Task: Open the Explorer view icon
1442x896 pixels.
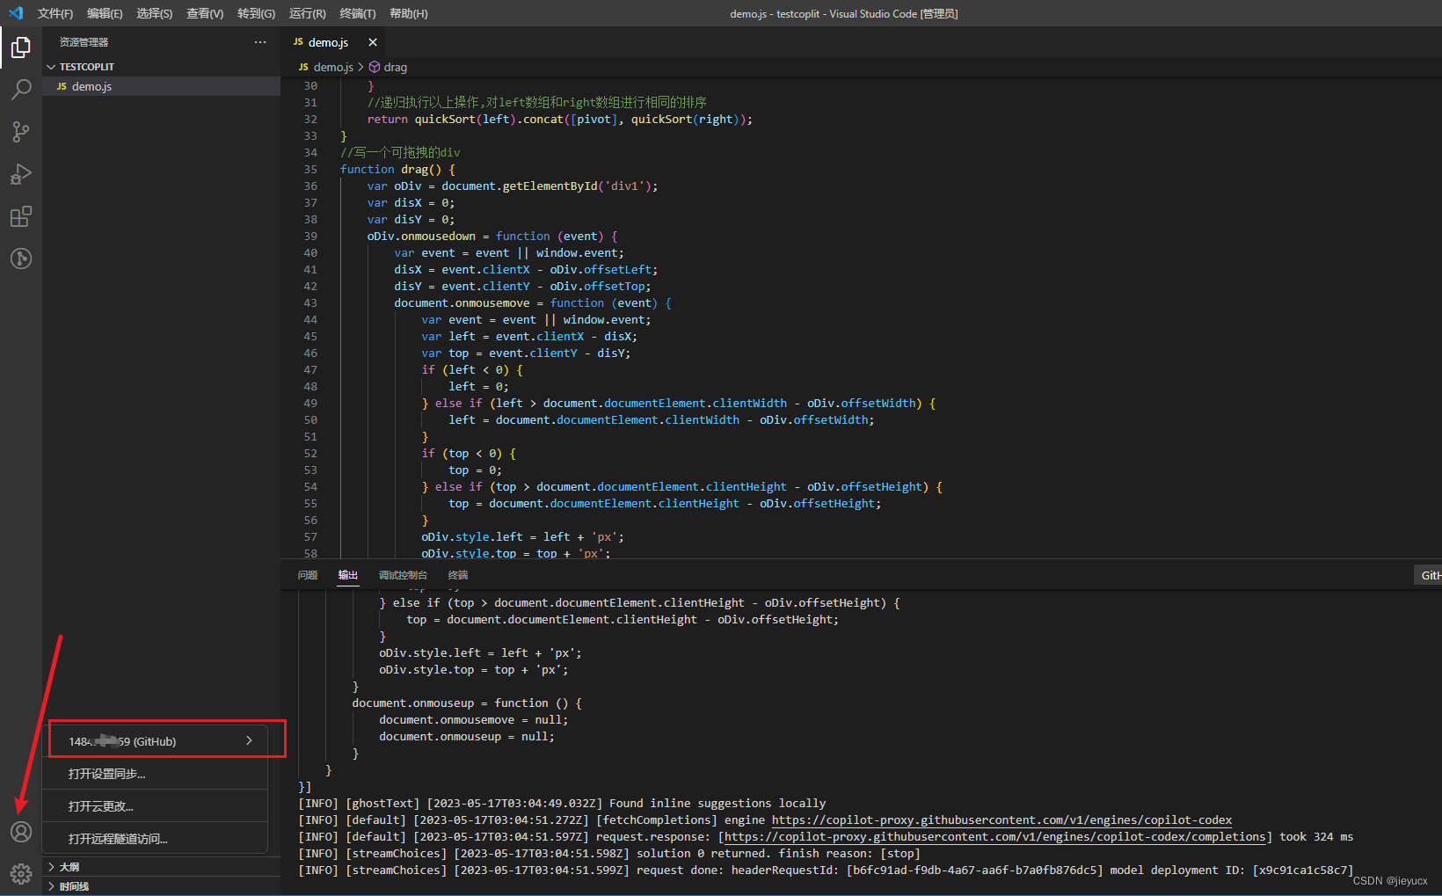Action: tap(20, 47)
